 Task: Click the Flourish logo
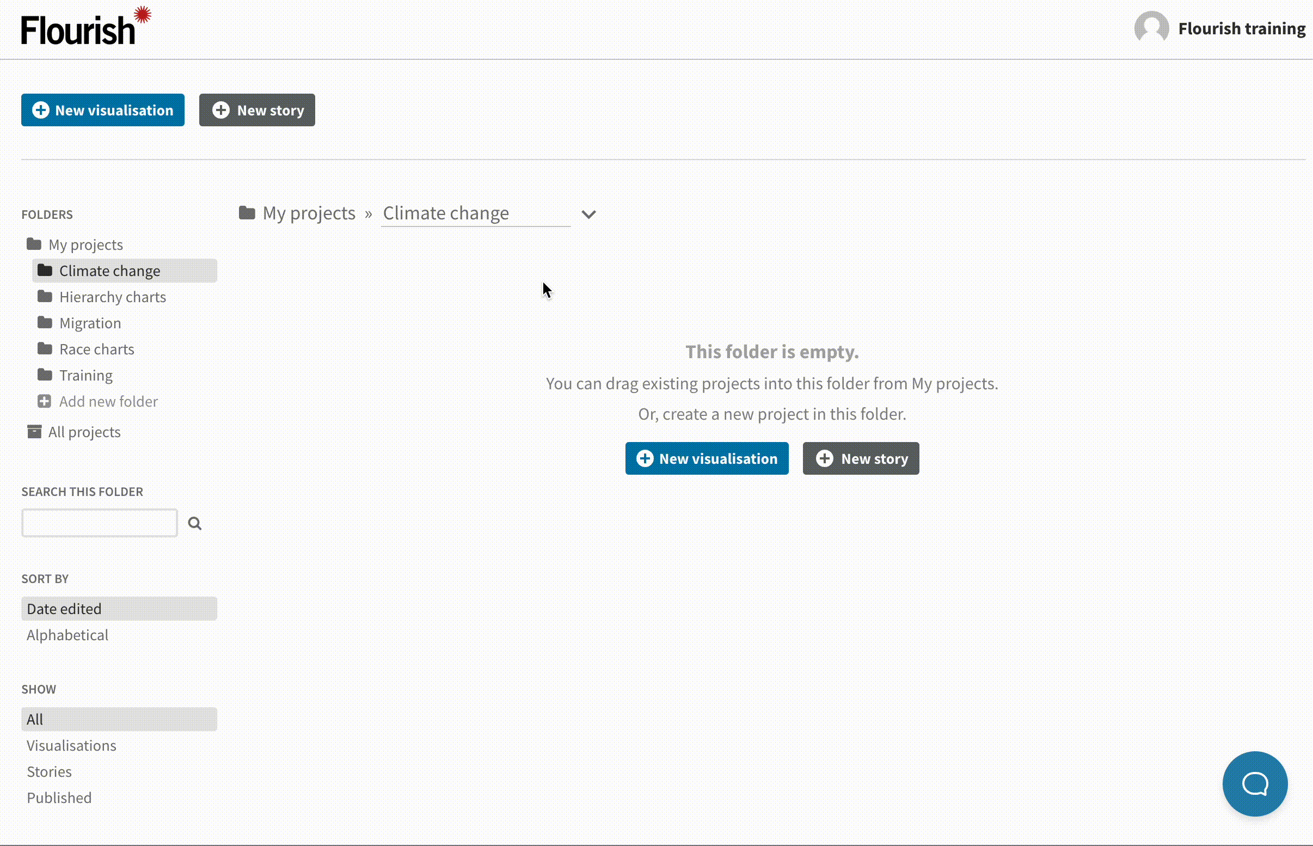point(86,26)
